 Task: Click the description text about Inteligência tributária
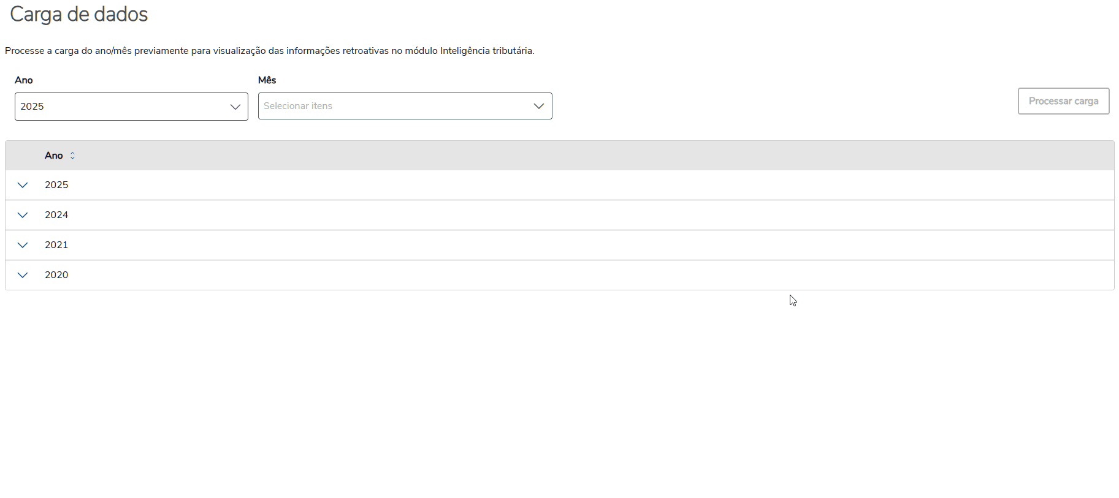point(270,51)
